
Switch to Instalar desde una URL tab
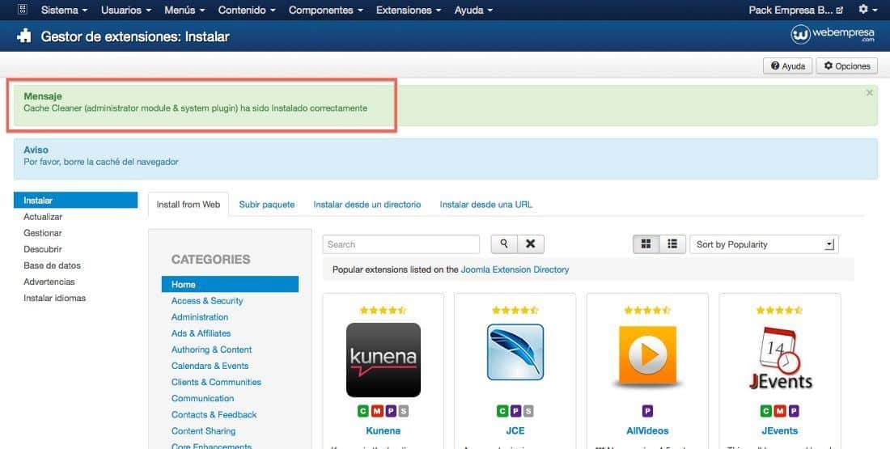(486, 205)
